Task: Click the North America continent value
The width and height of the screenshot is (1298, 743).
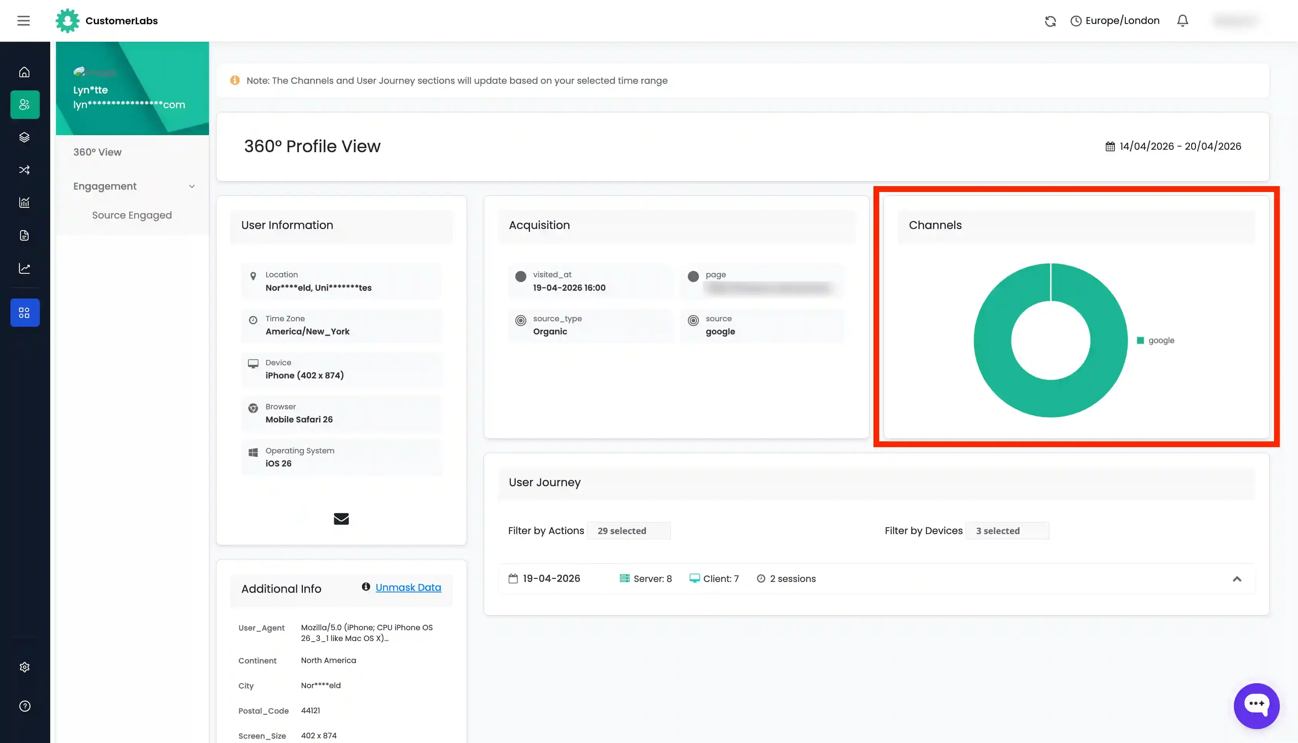Action: (x=328, y=660)
